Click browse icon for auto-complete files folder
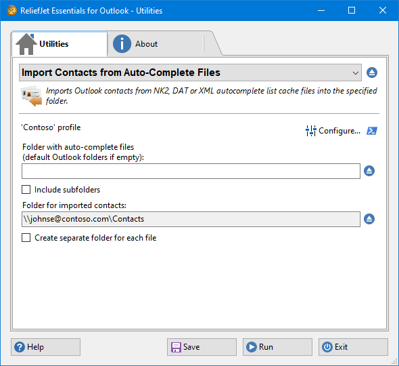The image size is (399, 366). coord(369,171)
